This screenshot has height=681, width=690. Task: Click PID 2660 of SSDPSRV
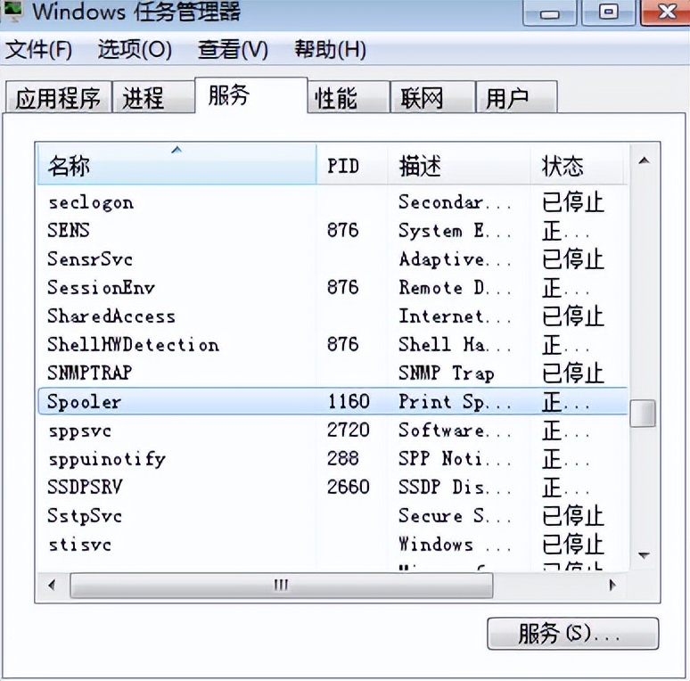point(348,487)
